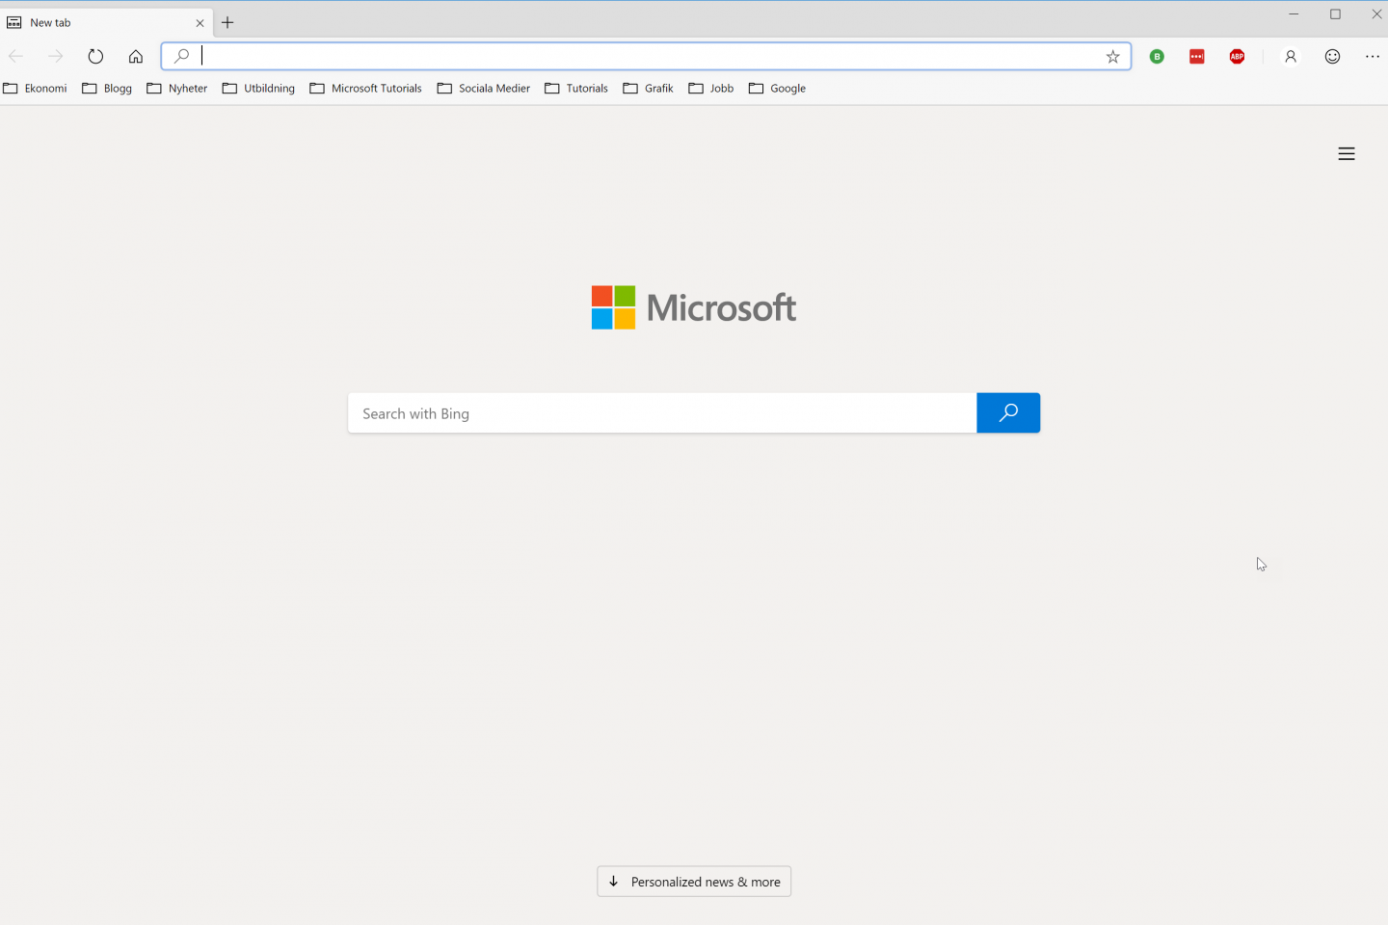Open Settings and more ellipsis menu

1373,57
